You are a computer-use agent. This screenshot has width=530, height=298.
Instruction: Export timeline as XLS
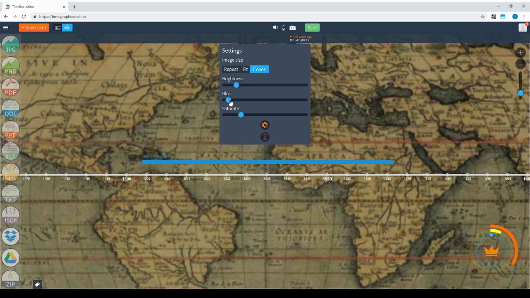11,151
